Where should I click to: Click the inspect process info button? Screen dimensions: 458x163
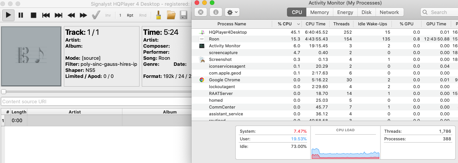216,12
